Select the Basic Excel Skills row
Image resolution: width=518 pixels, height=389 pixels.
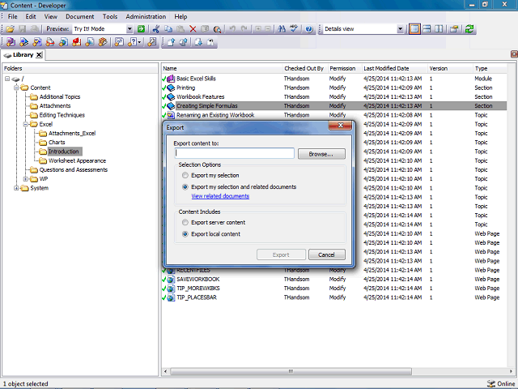tap(334, 79)
